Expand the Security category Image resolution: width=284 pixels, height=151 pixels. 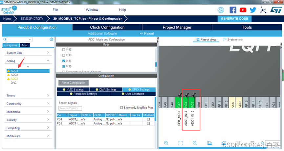28,120
